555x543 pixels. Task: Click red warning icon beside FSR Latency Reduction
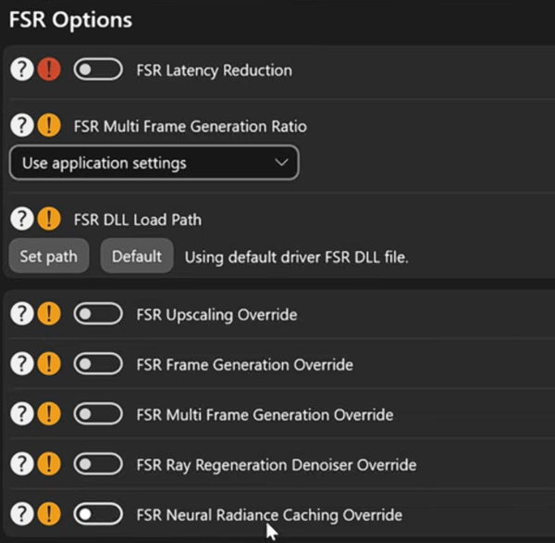49,69
